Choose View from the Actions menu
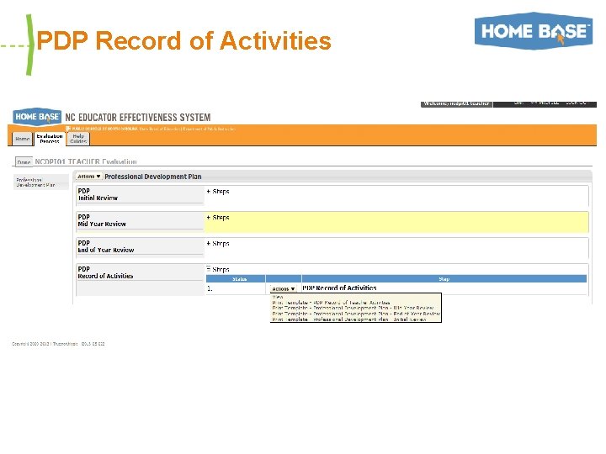 278,297
